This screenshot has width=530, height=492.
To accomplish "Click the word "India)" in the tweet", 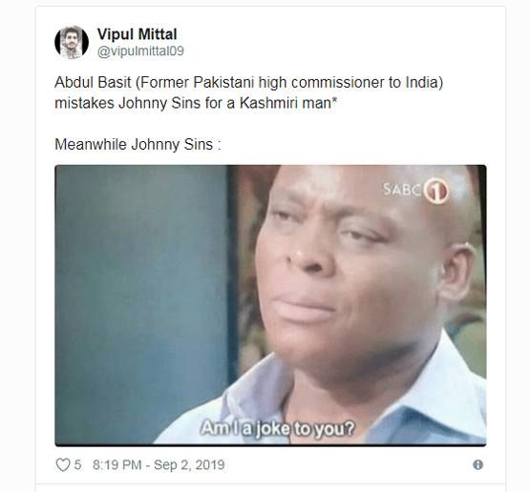I will click(424, 83).
